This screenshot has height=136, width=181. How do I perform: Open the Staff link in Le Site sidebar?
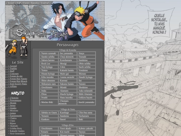[x=12, y=71]
